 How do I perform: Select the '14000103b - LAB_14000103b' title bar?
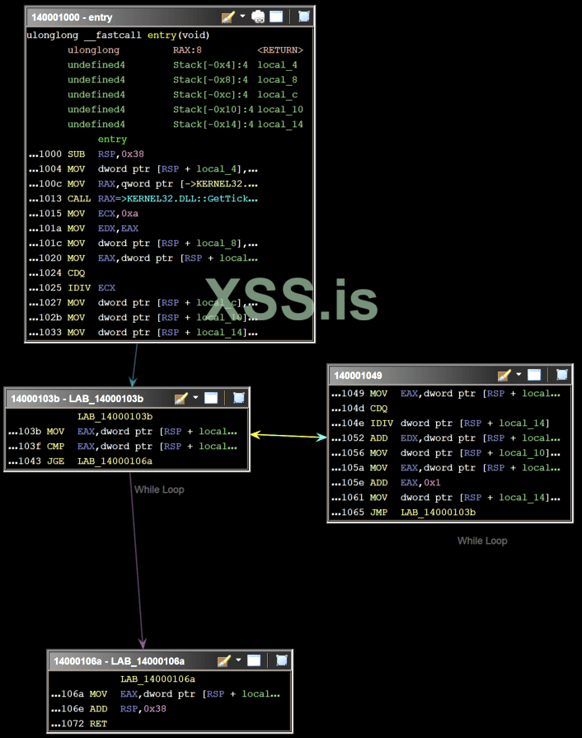tap(127, 398)
